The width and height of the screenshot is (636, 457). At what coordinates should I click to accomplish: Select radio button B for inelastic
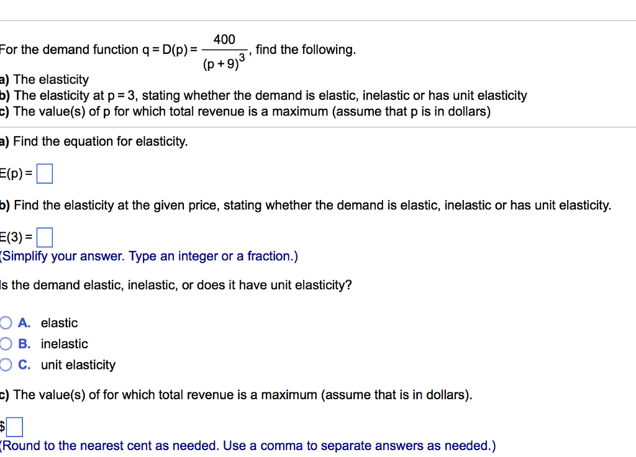pos(6,343)
